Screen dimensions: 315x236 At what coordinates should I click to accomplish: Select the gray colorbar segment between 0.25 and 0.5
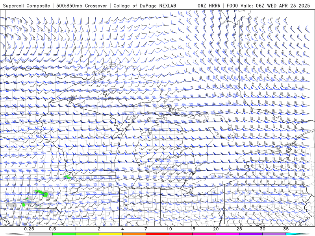click(x=41, y=234)
